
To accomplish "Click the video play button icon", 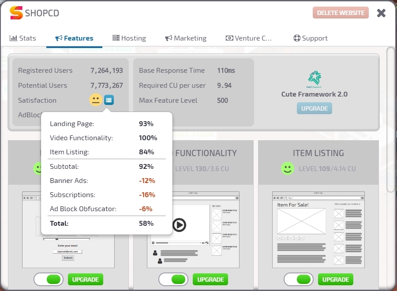I will (179, 225).
